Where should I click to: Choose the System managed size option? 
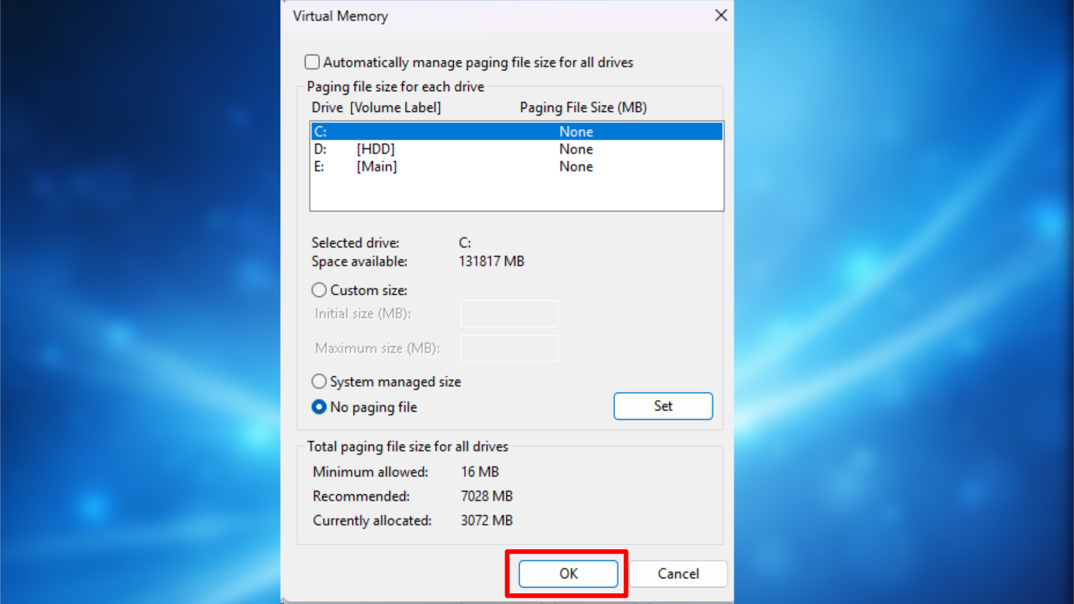pyautogui.click(x=319, y=381)
